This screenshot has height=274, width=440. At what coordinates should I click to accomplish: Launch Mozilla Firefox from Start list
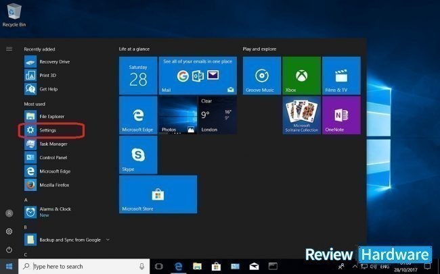click(47, 185)
